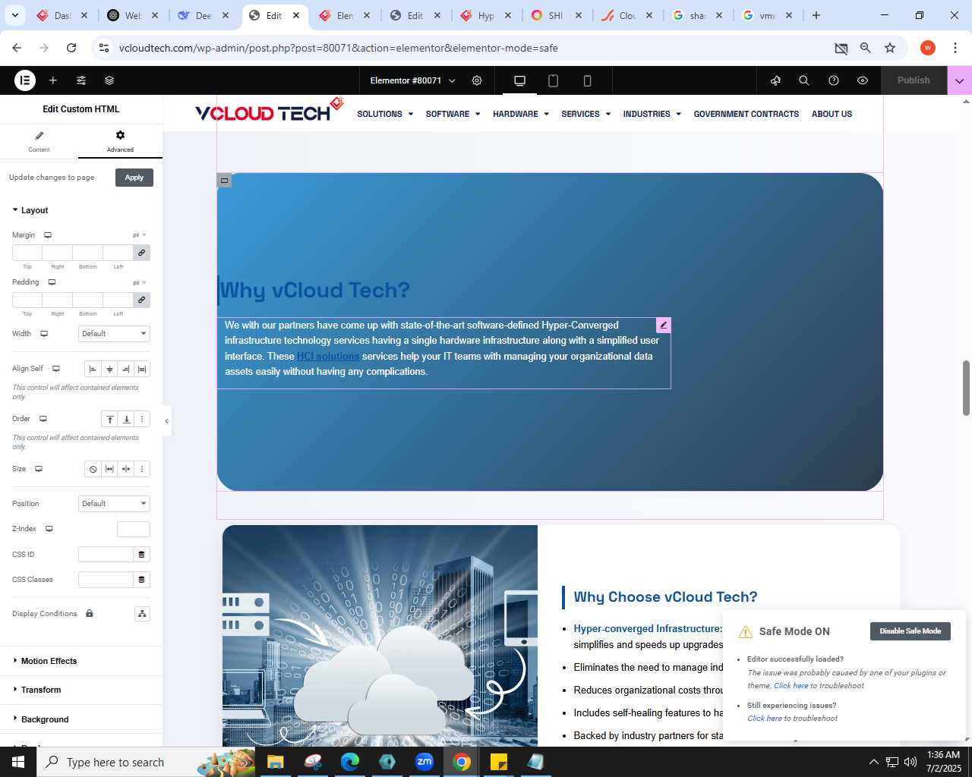This screenshot has width=972, height=777.
Task: Open the Position Default dropdown
Action: pos(115,504)
